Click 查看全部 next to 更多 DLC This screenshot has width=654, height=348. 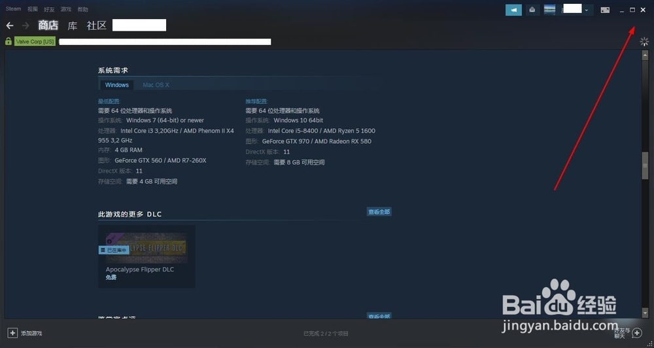(379, 212)
